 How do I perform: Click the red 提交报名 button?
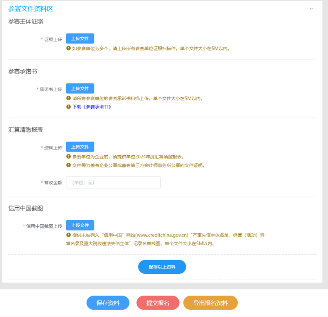pos(158,303)
